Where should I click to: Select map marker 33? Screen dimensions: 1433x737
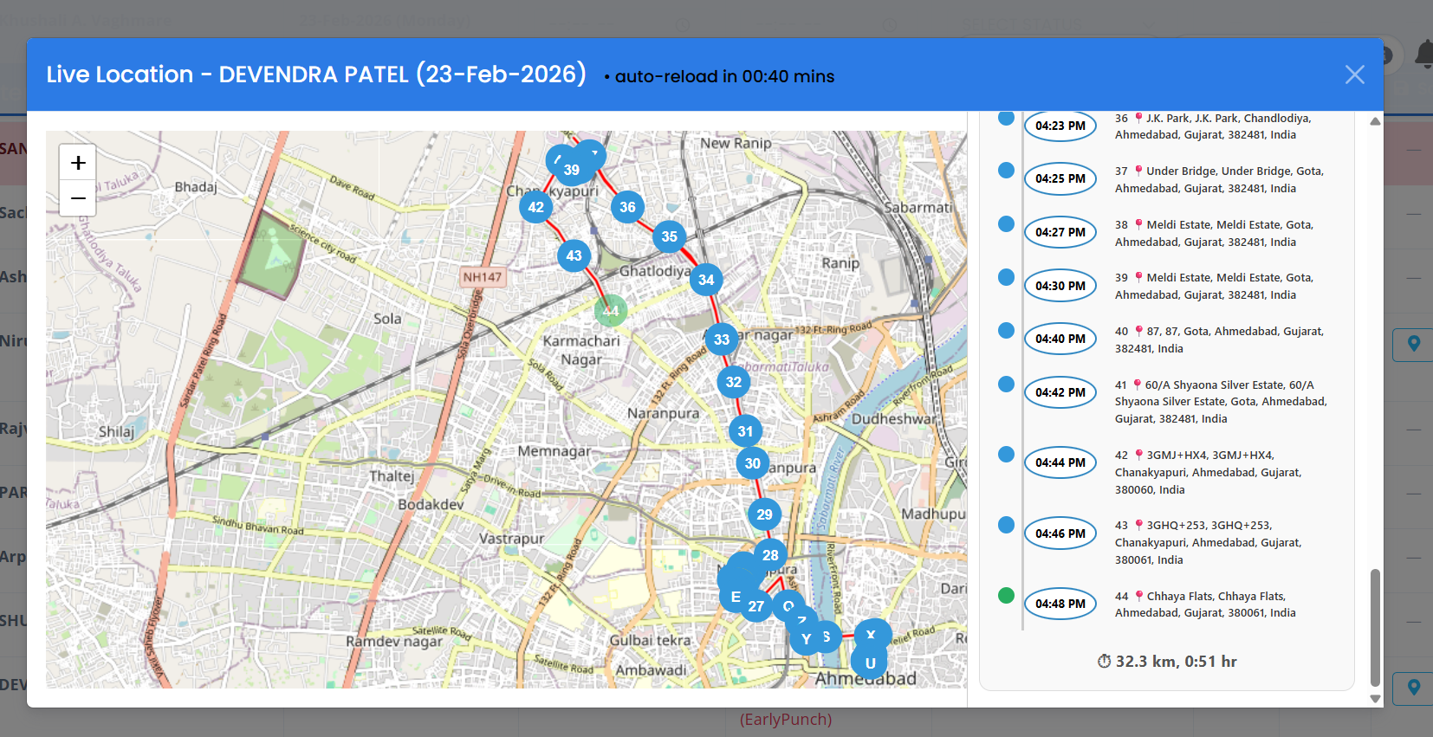coord(722,339)
